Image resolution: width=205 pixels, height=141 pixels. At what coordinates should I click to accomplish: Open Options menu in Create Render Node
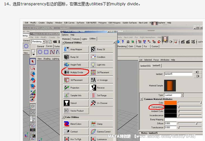tap(65, 35)
